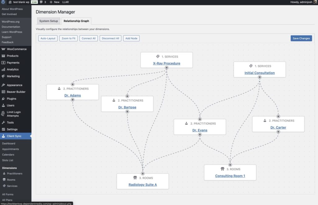Open the Analytics chart icon in sidebar
Image resolution: width=318 pixels, height=205 pixels.
click(x=3, y=70)
